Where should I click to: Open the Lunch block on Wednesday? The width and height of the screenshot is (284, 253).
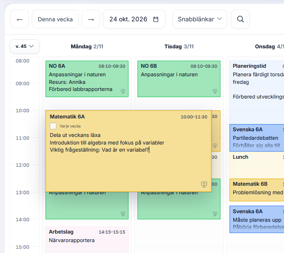click(x=257, y=165)
